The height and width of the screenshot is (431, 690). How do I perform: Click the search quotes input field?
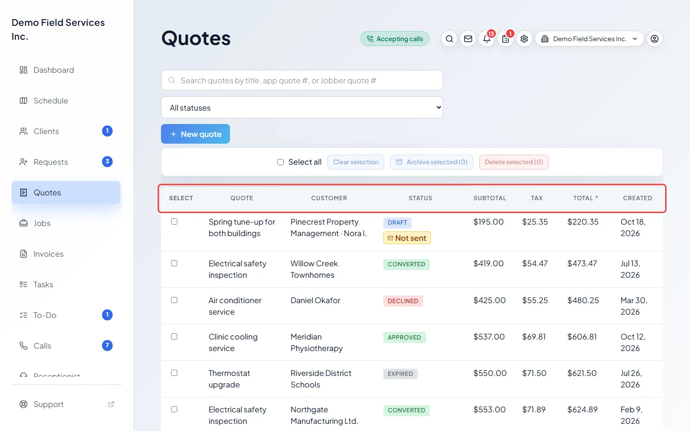[x=302, y=80]
